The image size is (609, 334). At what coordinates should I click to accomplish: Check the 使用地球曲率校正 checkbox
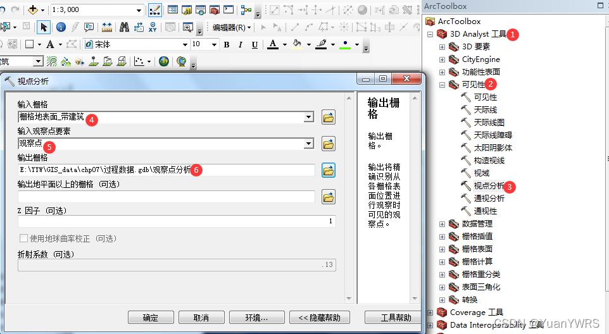(23, 238)
